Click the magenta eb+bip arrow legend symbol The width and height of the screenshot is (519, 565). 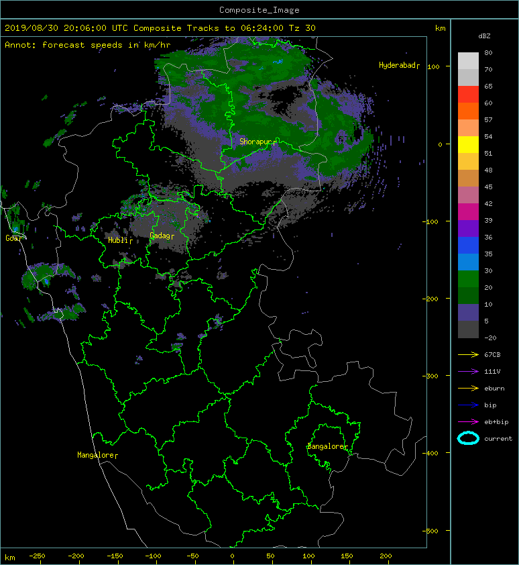(x=468, y=422)
